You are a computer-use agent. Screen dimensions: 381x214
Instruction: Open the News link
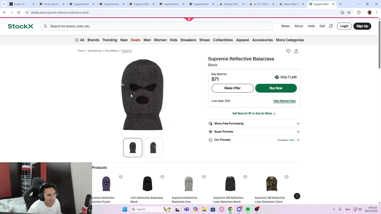click(285, 26)
